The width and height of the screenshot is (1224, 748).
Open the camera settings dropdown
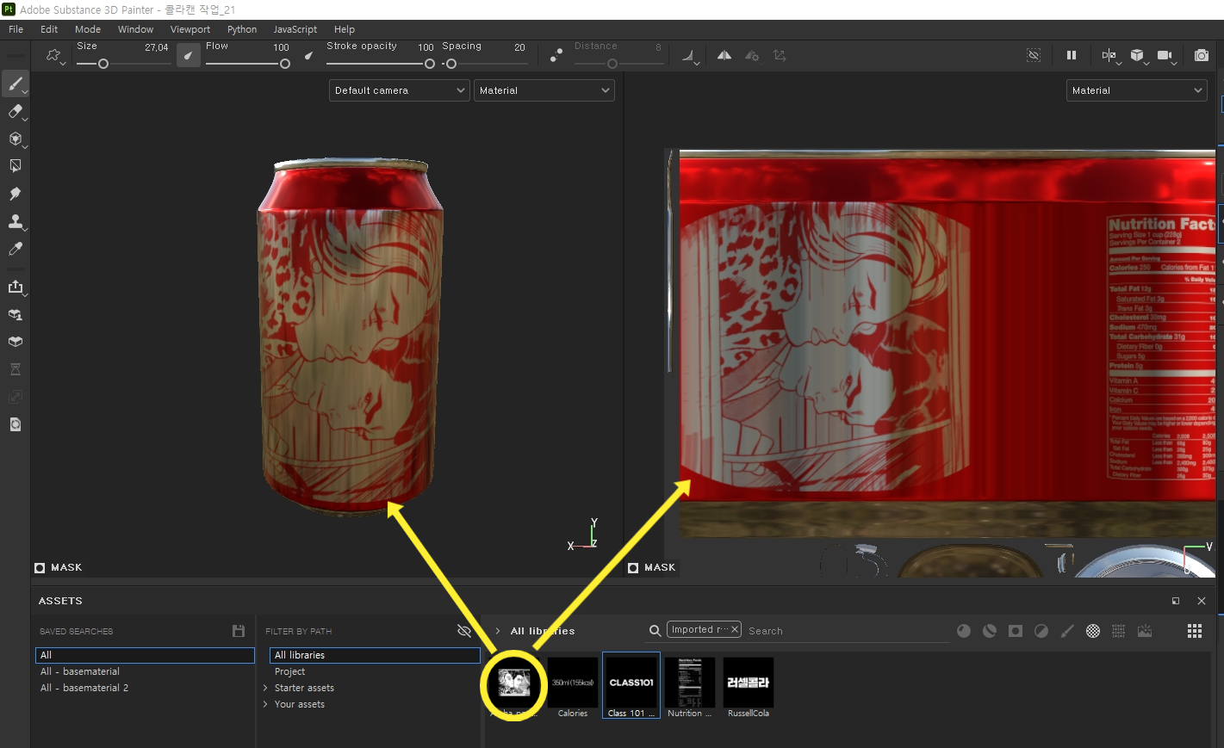(x=1166, y=56)
